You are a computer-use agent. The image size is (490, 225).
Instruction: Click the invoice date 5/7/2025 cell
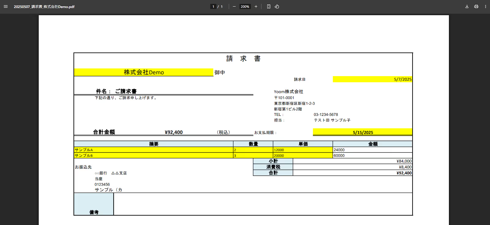[372, 79]
